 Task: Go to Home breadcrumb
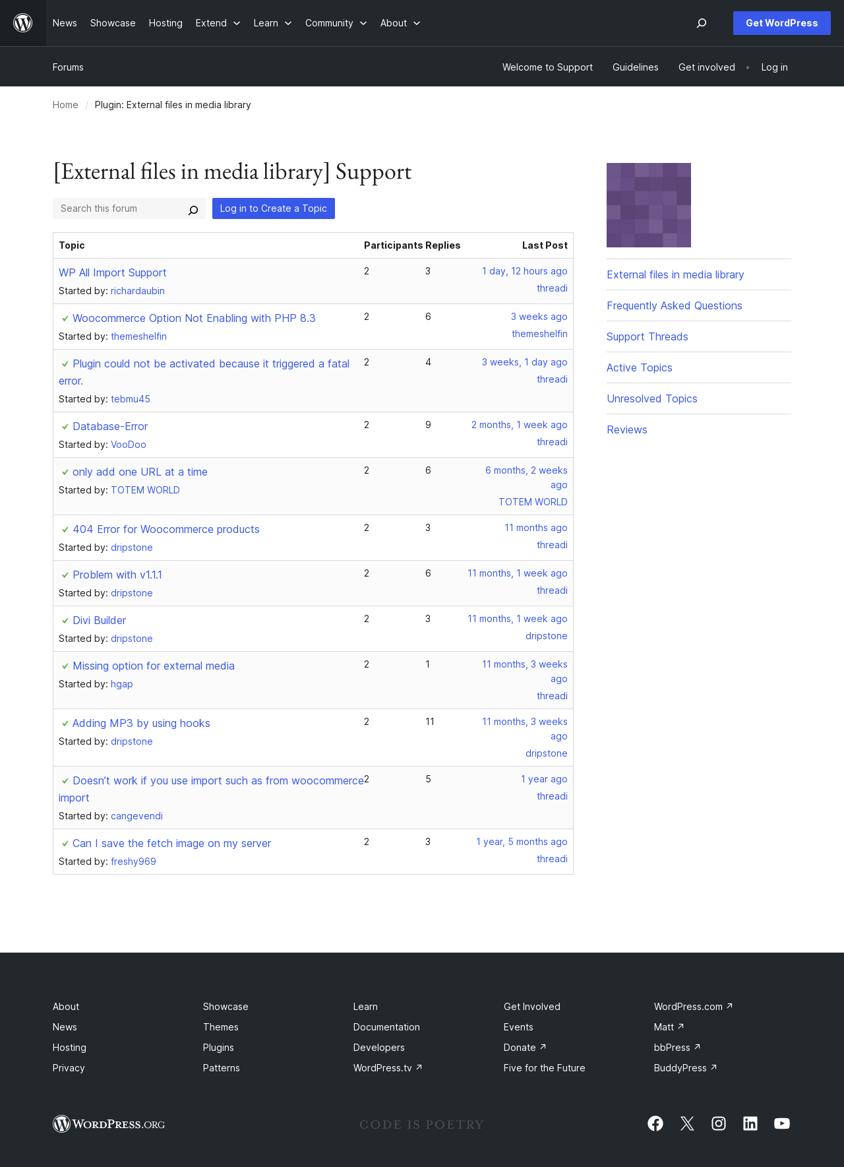(x=65, y=105)
